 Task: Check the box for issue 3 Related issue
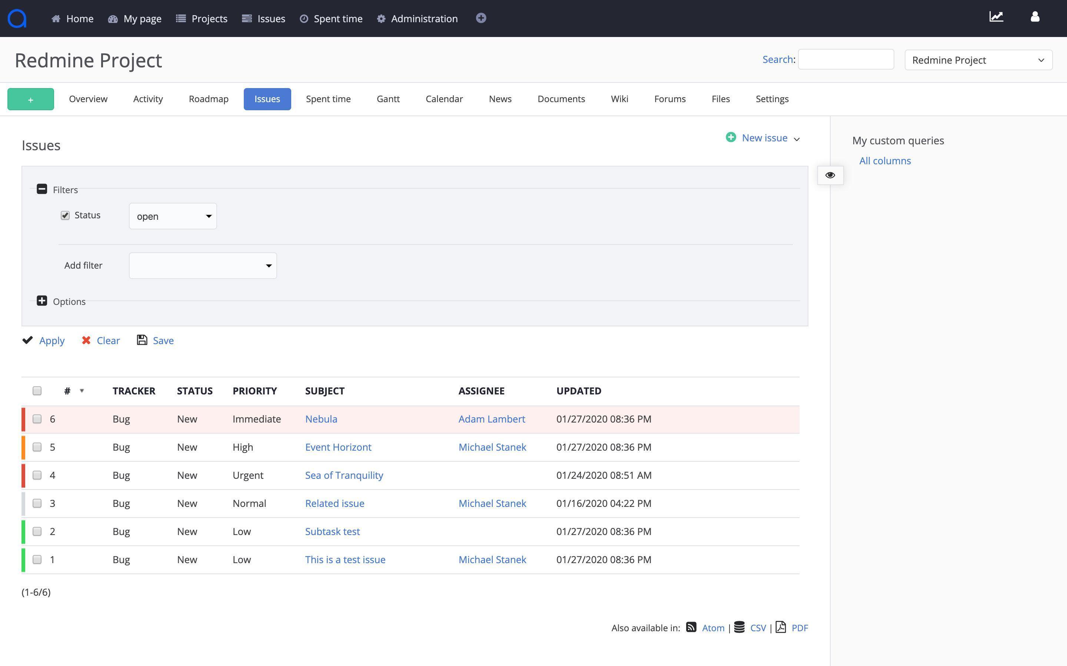[37, 503]
